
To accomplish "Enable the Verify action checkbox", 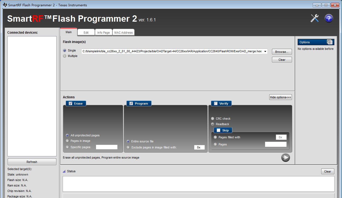I will (x=216, y=104).
